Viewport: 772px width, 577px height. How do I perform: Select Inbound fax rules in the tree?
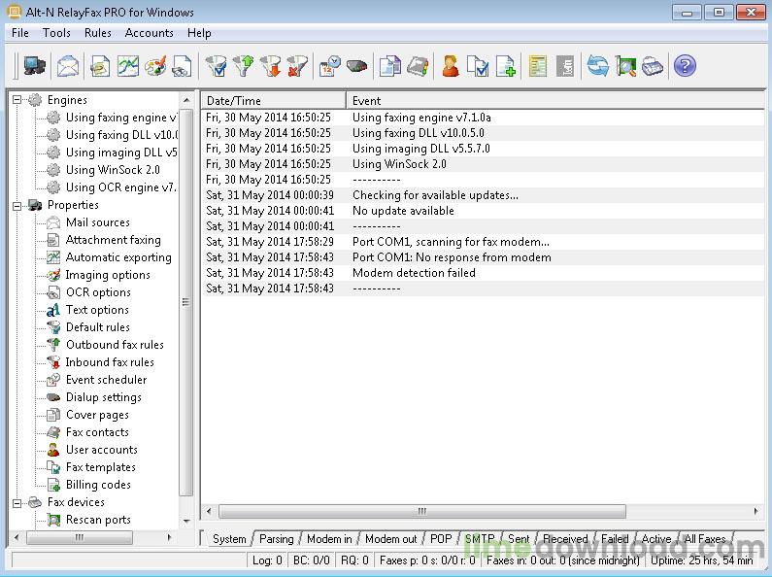[x=110, y=362]
